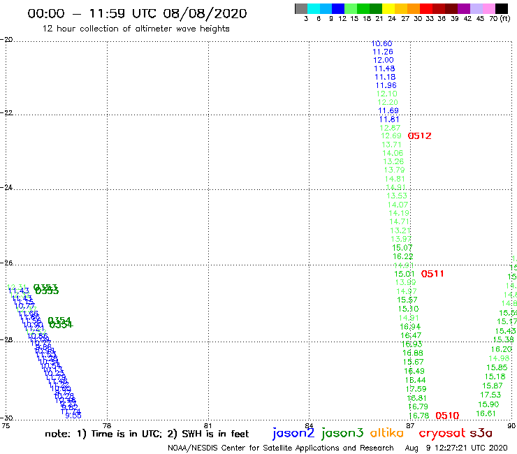Click the 12.87 wave height value
This screenshot has height=454, width=517.
coord(390,128)
